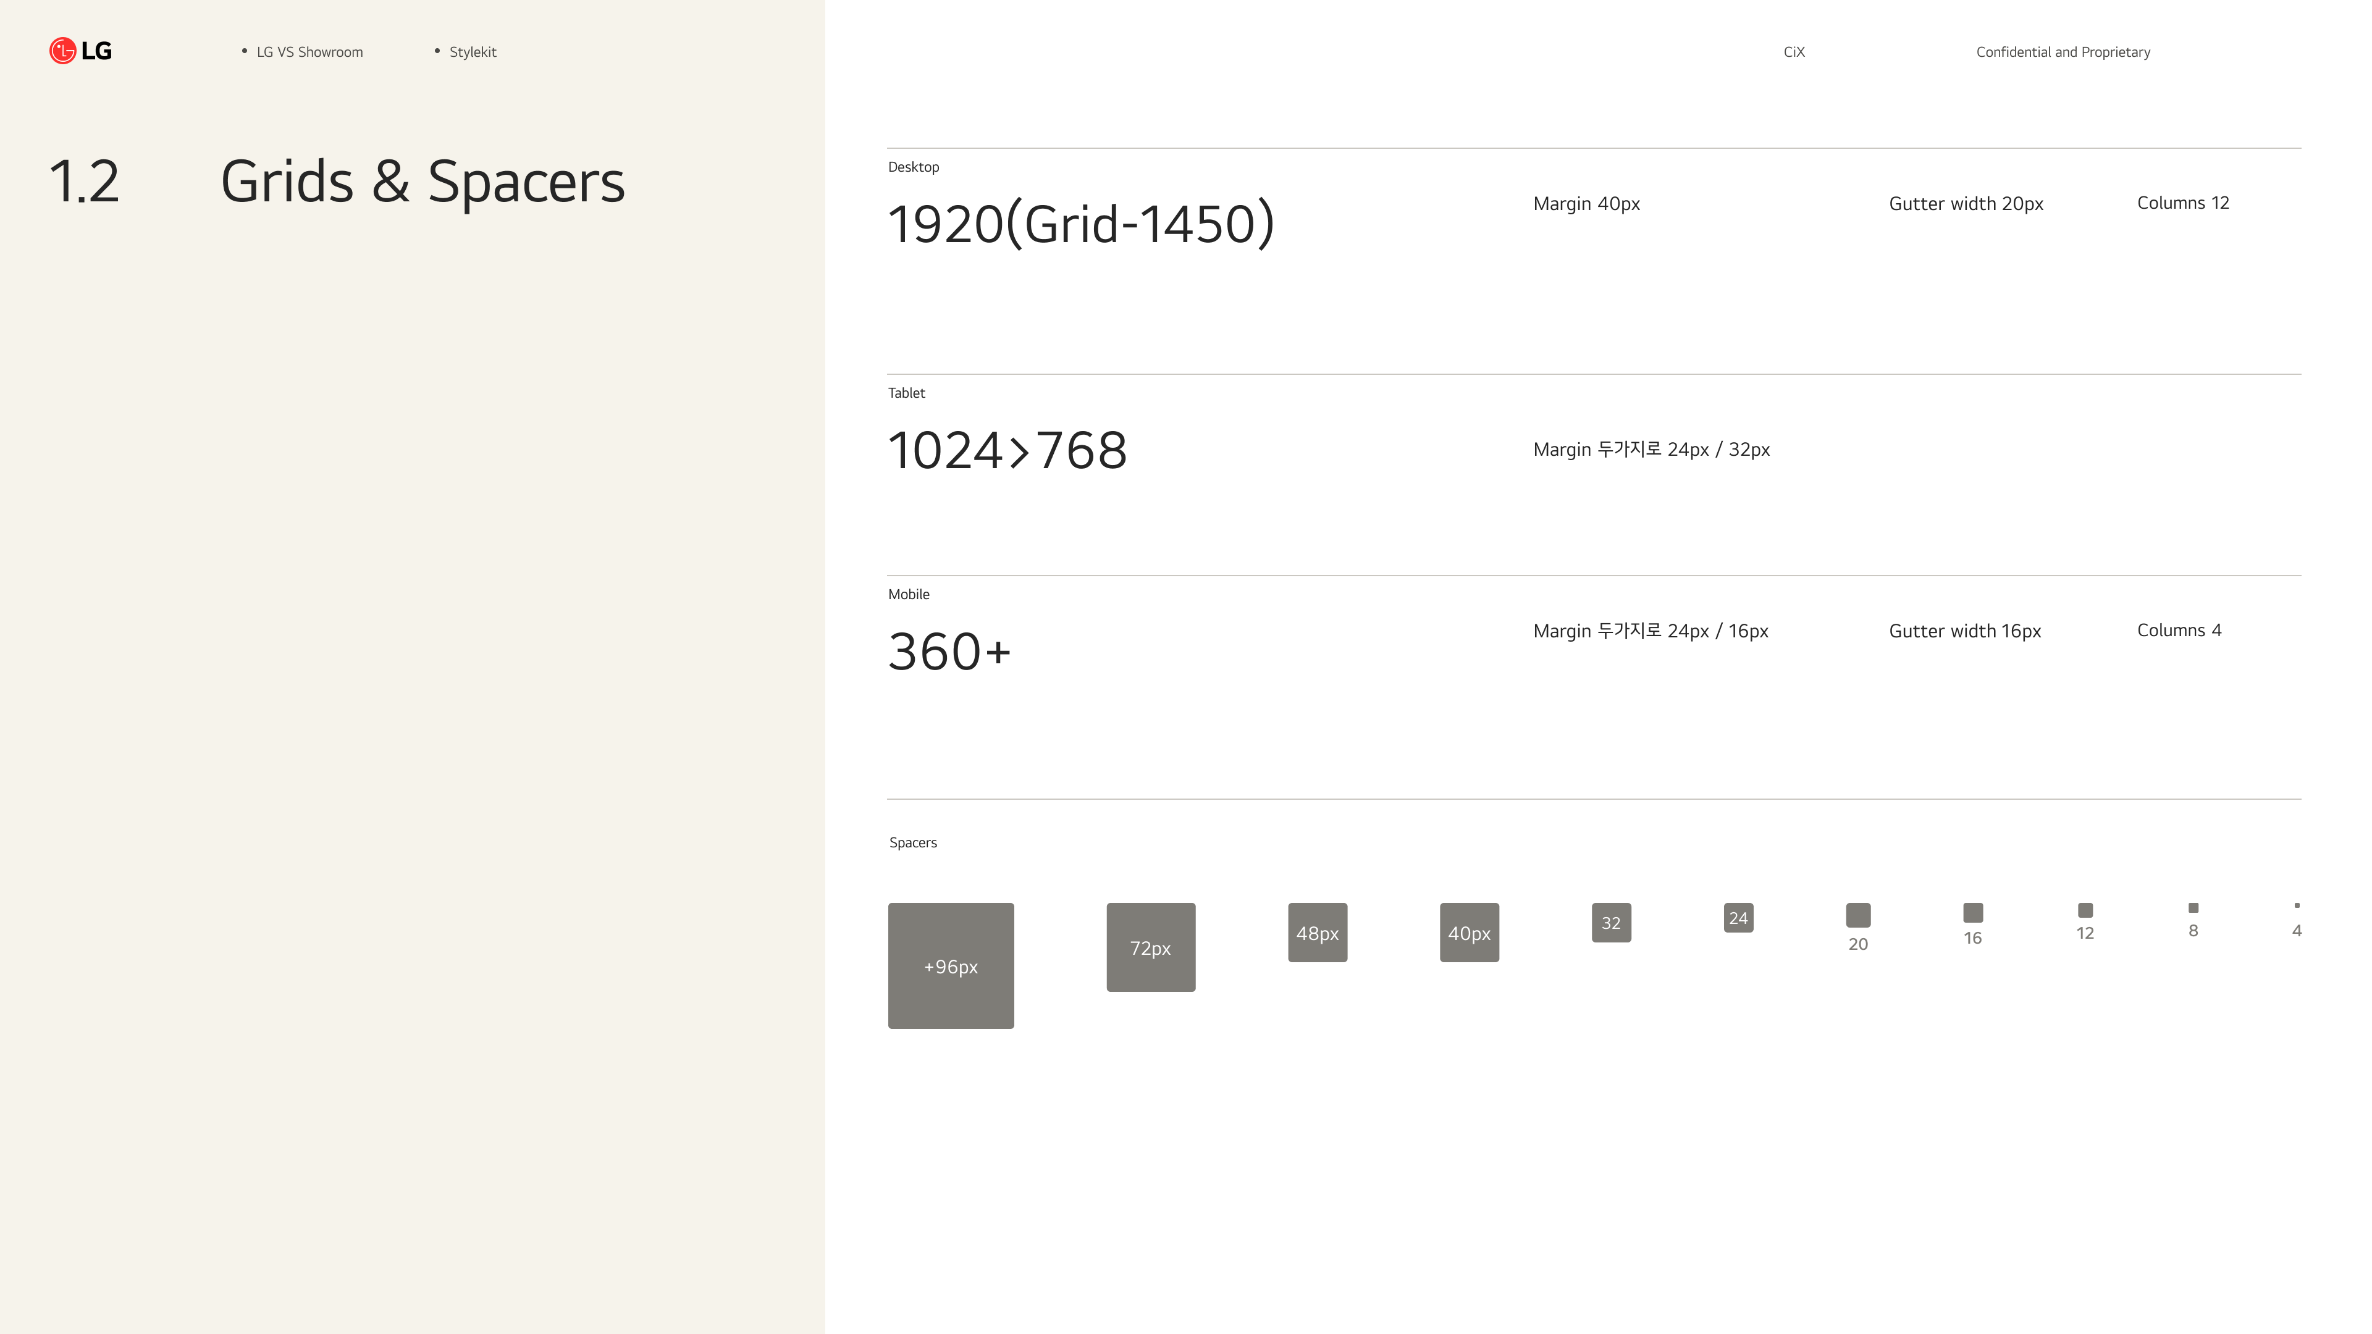The image size is (2372, 1334).
Task: Click the 32 spacer square
Action: pos(1610,923)
